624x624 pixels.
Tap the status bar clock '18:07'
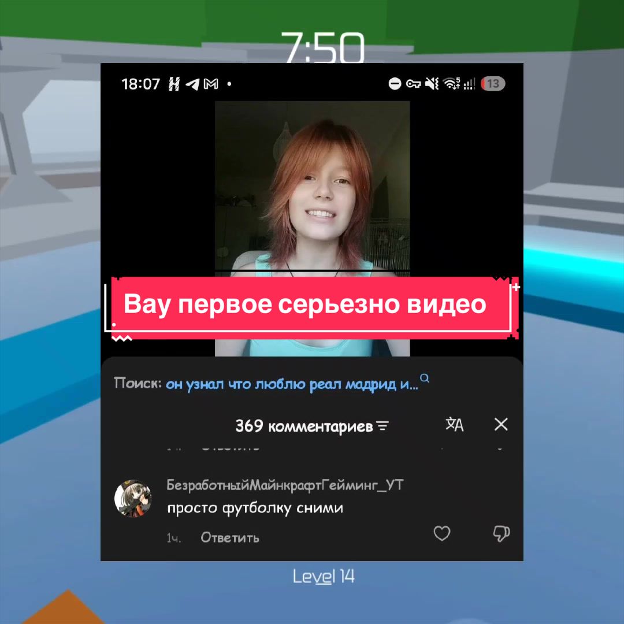(x=140, y=84)
